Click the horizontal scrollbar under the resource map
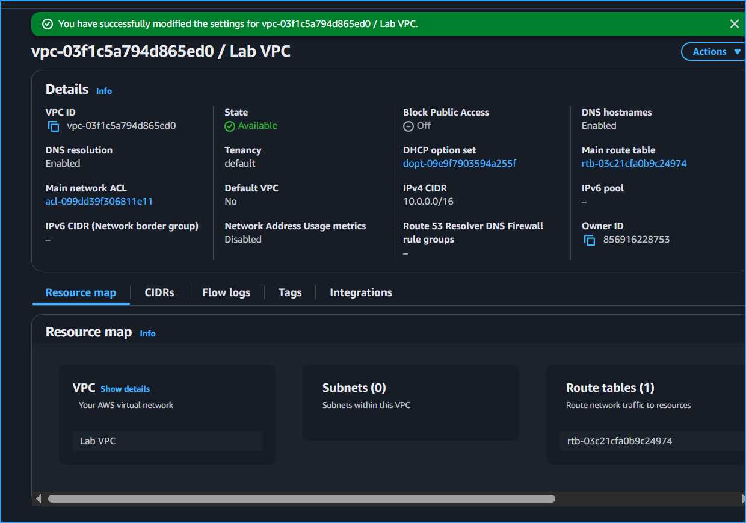 (x=301, y=498)
